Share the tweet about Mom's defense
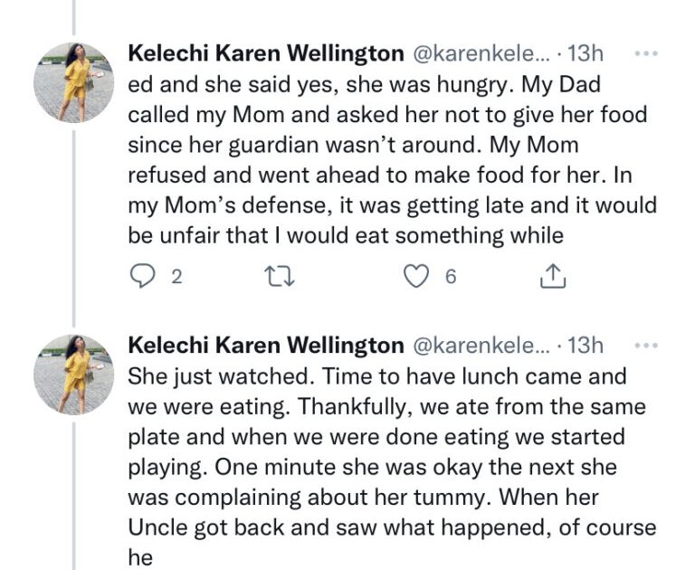Screen dimensions: 695x570 552,278
